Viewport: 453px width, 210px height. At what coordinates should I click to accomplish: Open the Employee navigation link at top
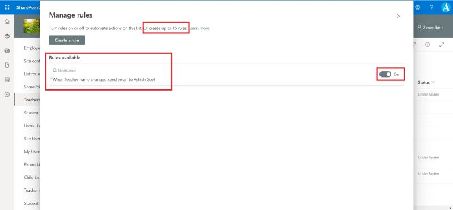32,48
